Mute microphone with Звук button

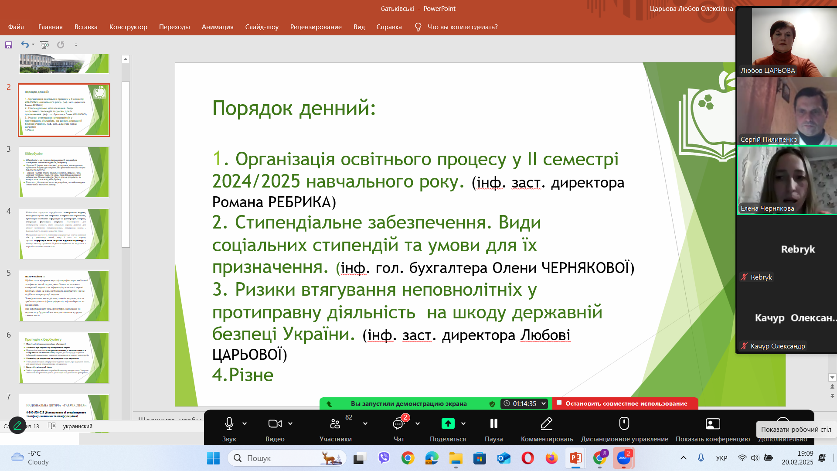(229, 424)
